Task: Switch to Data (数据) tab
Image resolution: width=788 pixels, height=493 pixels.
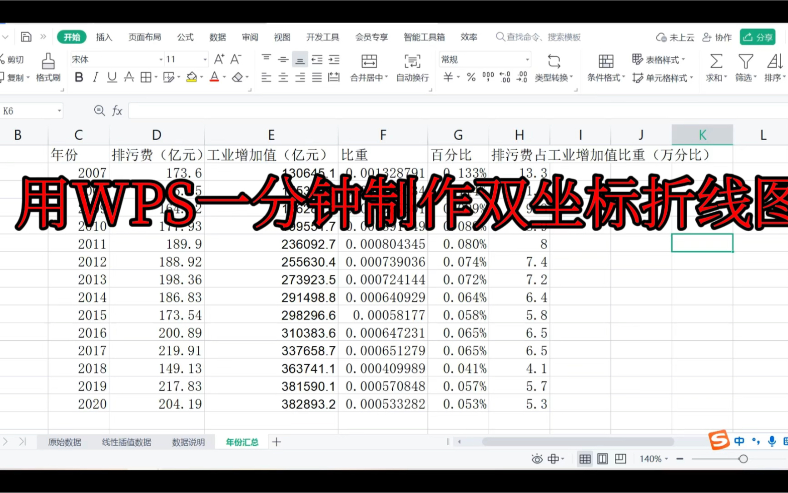Action: 217,37
